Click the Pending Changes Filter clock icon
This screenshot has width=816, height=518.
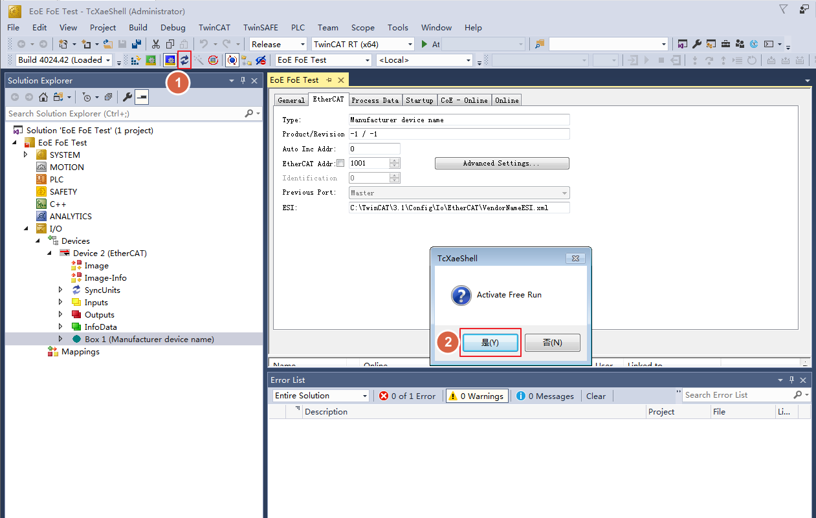(87, 97)
